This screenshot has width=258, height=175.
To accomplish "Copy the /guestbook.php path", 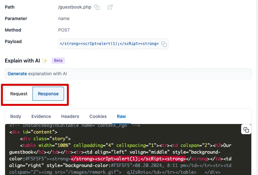I will pos(97,7).
